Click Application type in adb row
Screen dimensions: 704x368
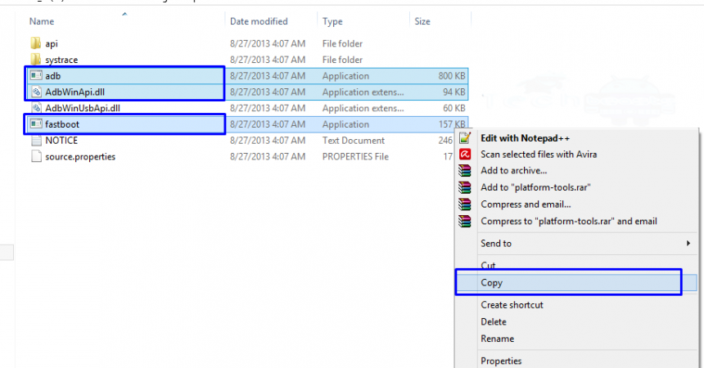tap(345, 76)
